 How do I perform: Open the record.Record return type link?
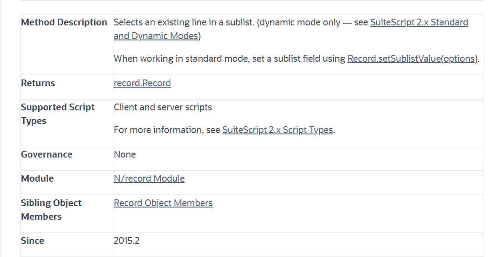(142, 83)
